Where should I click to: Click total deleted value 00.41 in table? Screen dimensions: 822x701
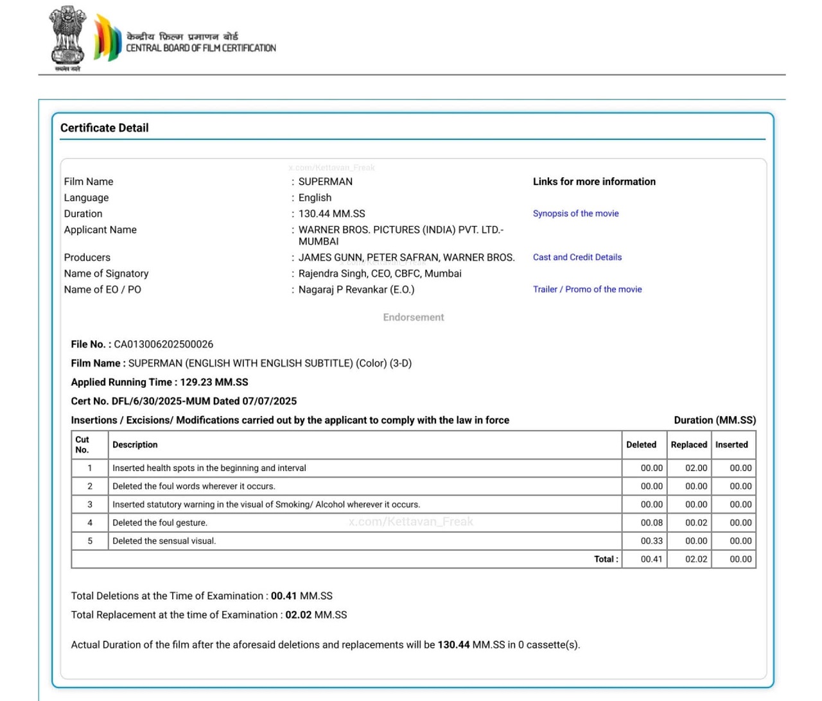[652, 560]
